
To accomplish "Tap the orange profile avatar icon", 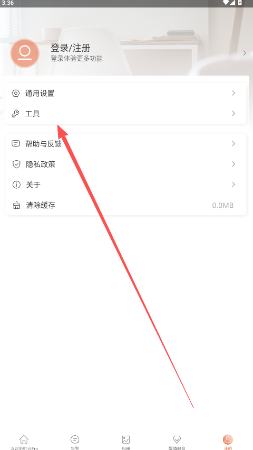I will 25,53.
